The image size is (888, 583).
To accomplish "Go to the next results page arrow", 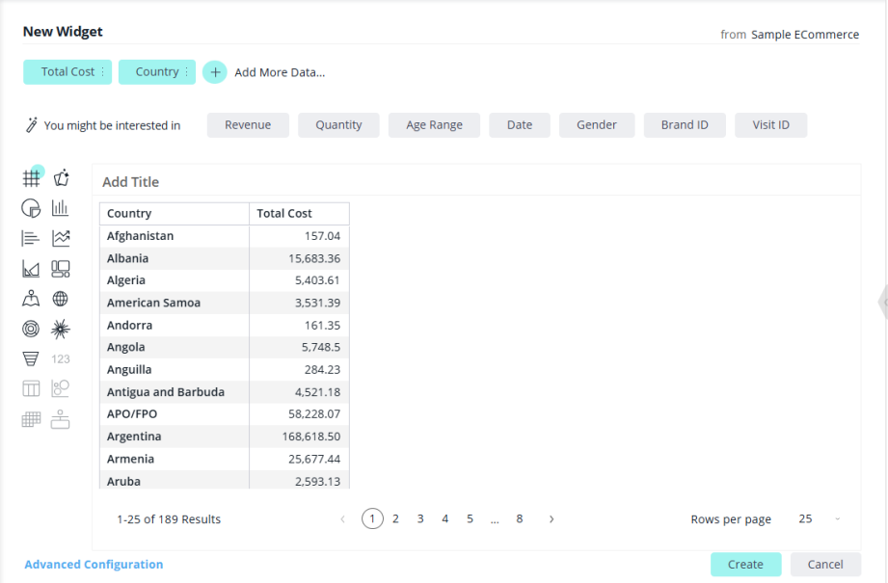I will pos(552,519).
